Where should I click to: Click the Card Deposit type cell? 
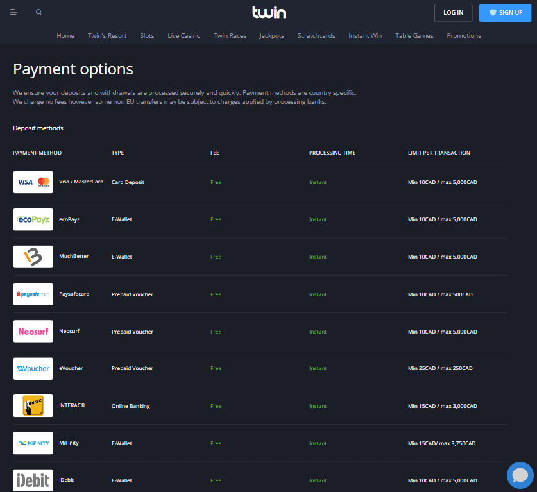click(128, 182)
